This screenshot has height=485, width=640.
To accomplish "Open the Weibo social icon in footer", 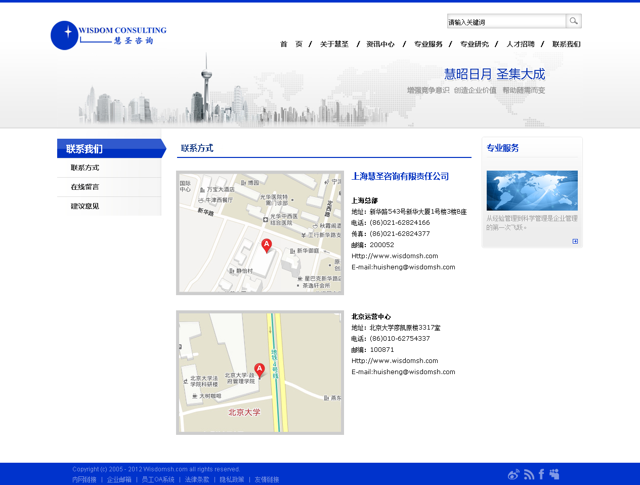I will [x=514, y=474].
